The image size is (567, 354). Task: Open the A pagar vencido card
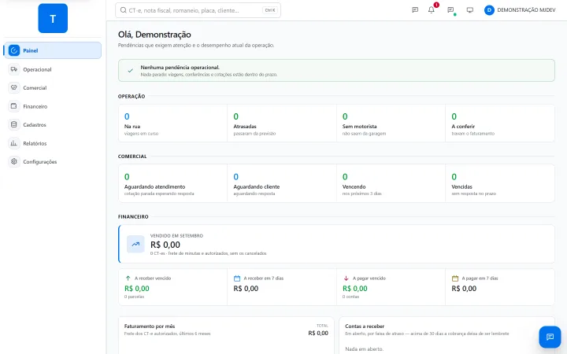tap(391, 287)
